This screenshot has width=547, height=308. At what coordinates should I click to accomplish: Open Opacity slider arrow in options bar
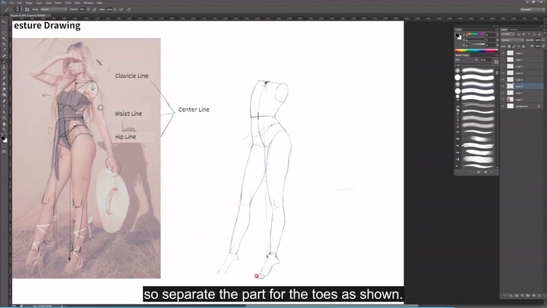(88, 9)
